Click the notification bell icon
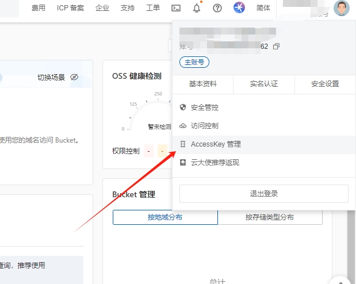Viewport: 356px width, 284px height. coord(197,8)
